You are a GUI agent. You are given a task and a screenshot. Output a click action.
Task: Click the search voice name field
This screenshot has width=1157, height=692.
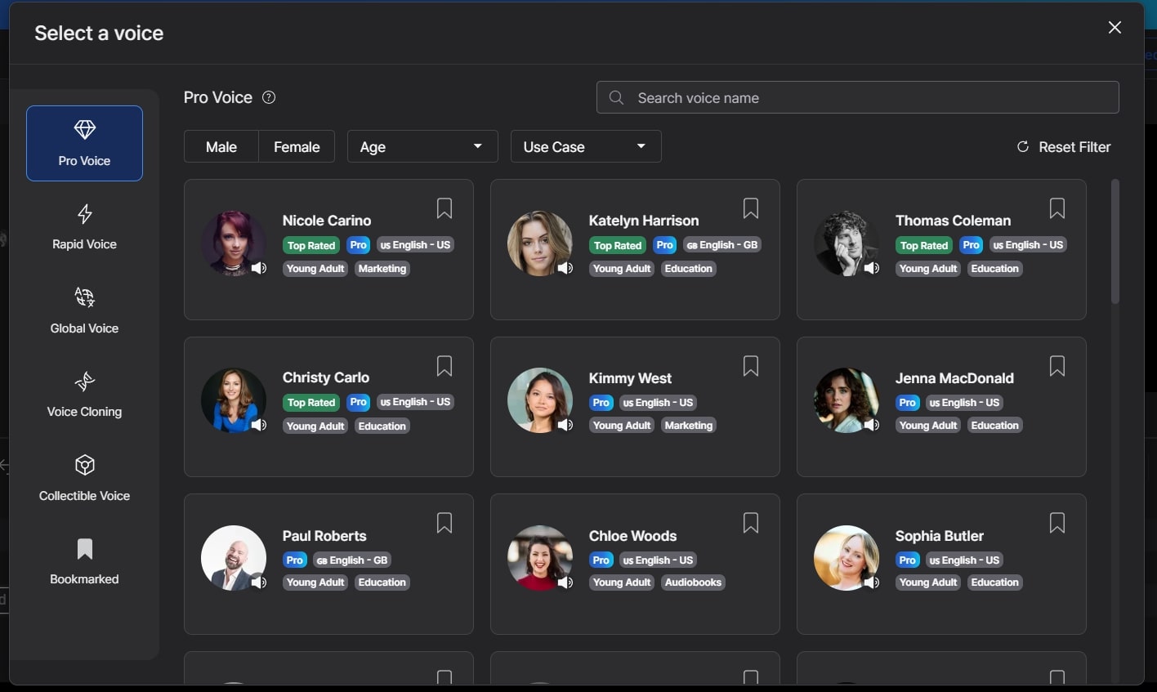click(x=857, y=97)
